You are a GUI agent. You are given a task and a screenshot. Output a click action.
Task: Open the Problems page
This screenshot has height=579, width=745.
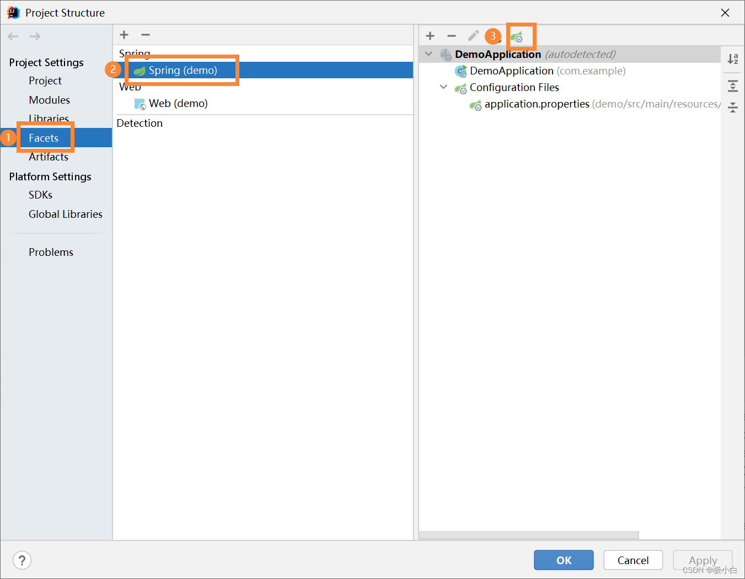coord(51,252)
